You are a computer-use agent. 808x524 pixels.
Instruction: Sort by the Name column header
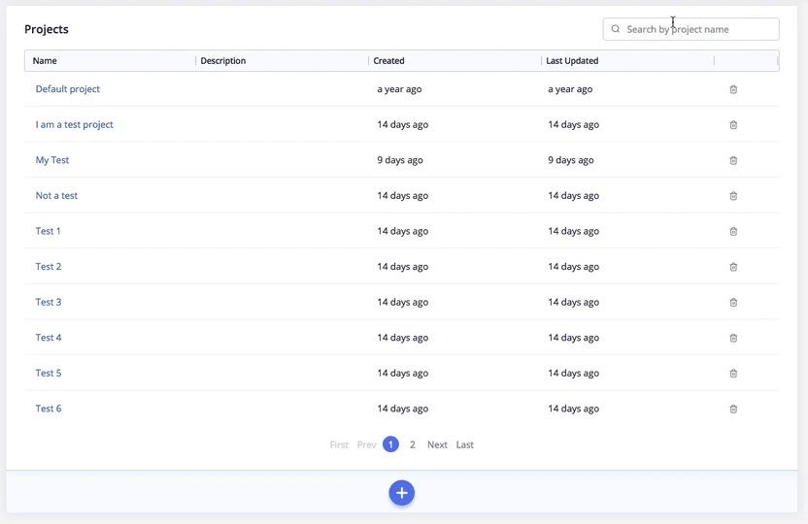pos(45,61)
